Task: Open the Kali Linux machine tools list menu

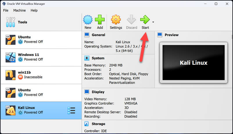Action: [71, 111]
